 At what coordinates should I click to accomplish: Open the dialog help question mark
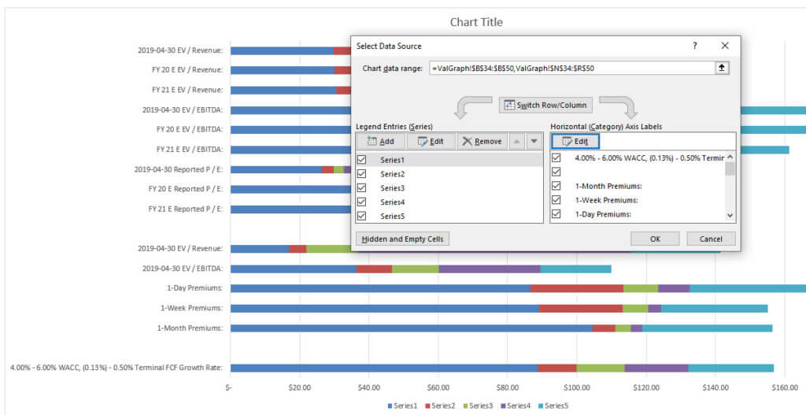(694, 46)
